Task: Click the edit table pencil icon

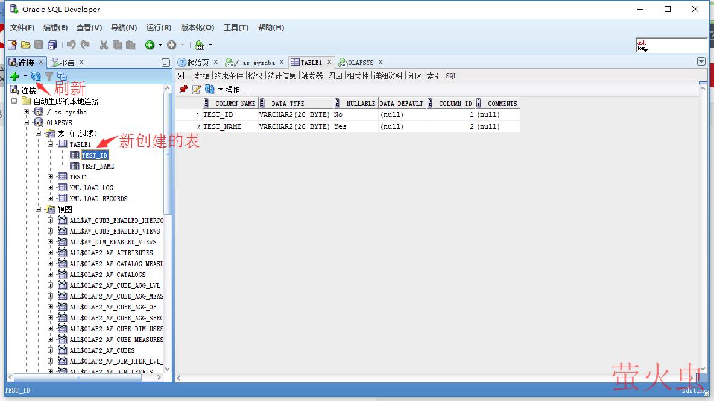Action: pyautogui.click(x=196, y=89)
